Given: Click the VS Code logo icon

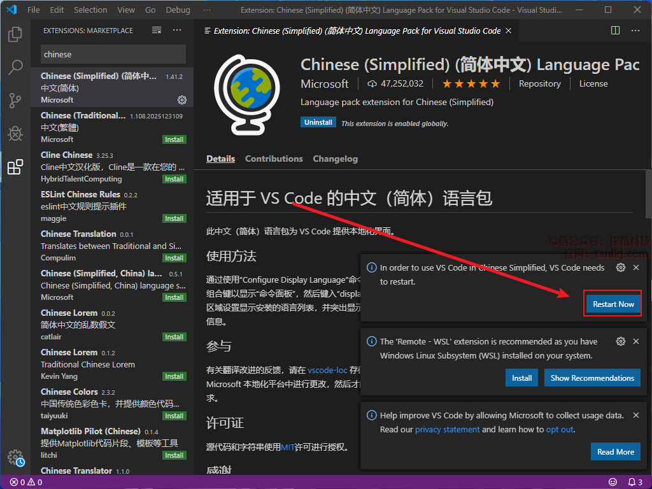Looking at the screenshot, I should click(x=11, y=10).
